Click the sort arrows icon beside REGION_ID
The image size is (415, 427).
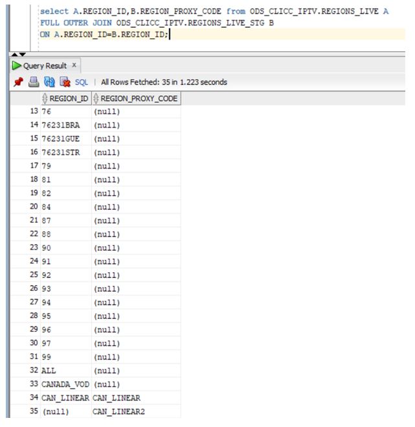click(45, 98)
